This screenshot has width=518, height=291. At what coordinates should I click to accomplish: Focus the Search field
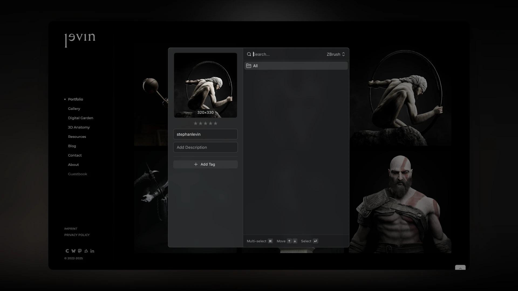point(288,54)
